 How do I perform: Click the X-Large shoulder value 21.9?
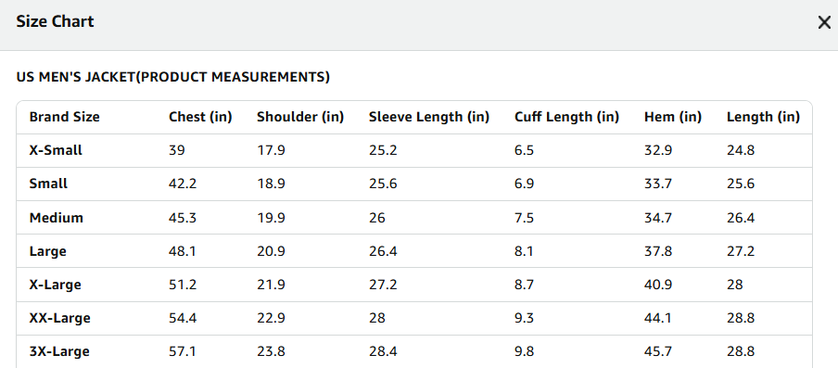[x=271, y=286]
